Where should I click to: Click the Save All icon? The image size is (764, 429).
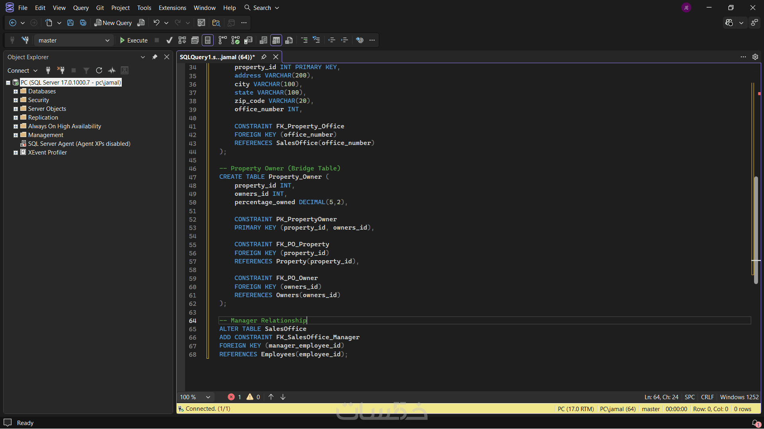point(83,23)
